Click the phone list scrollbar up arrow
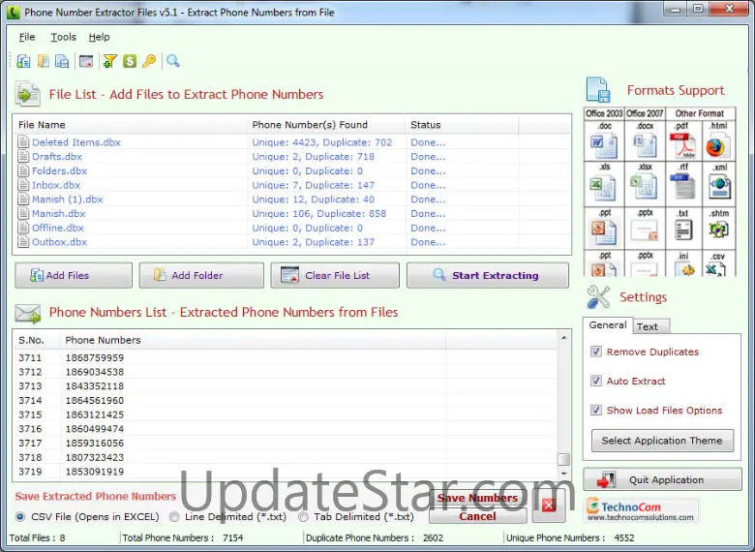 564,338
